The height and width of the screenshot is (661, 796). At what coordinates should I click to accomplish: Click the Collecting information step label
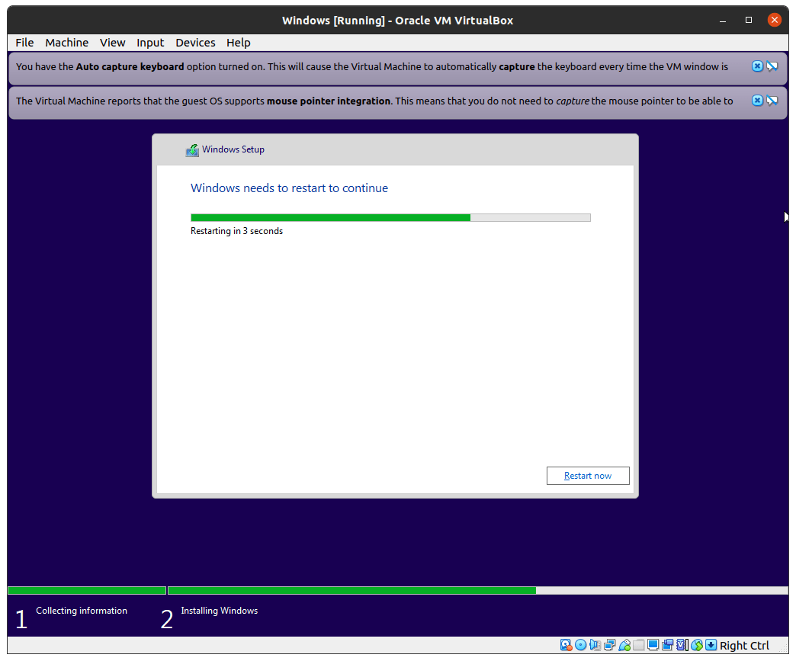[82, 611]
